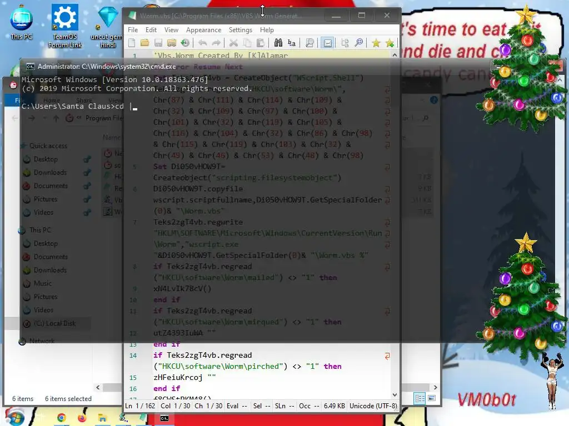Screen dimensions: 569x426
Task: Click the Copy icon in Notepad3 toolbar
Action: point(247,43)
